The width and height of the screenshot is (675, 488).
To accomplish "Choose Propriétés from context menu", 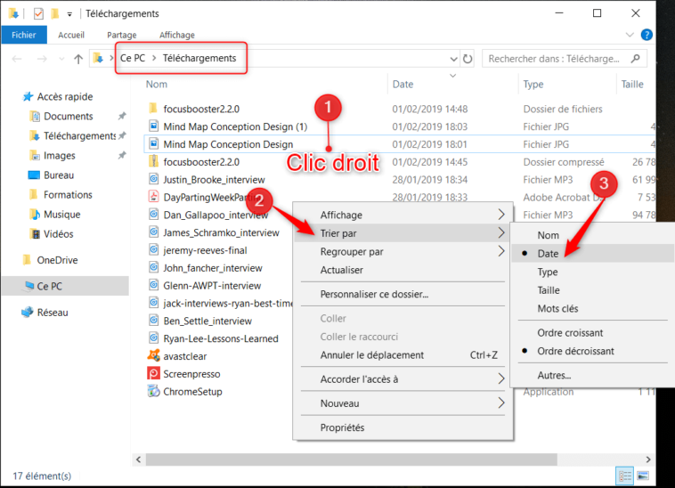I will (342, 427).
